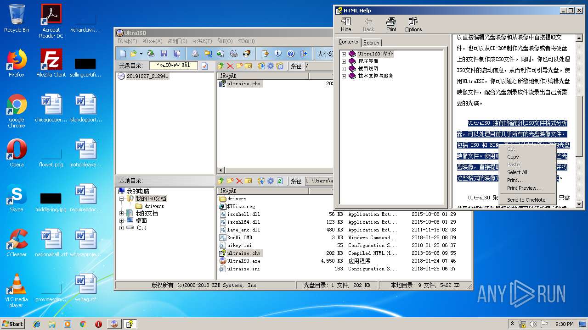Image resolution: width=588 pixels, height=330 pixels.
Task: Expand '我的文档' tree node
Action: pos(122,214)
